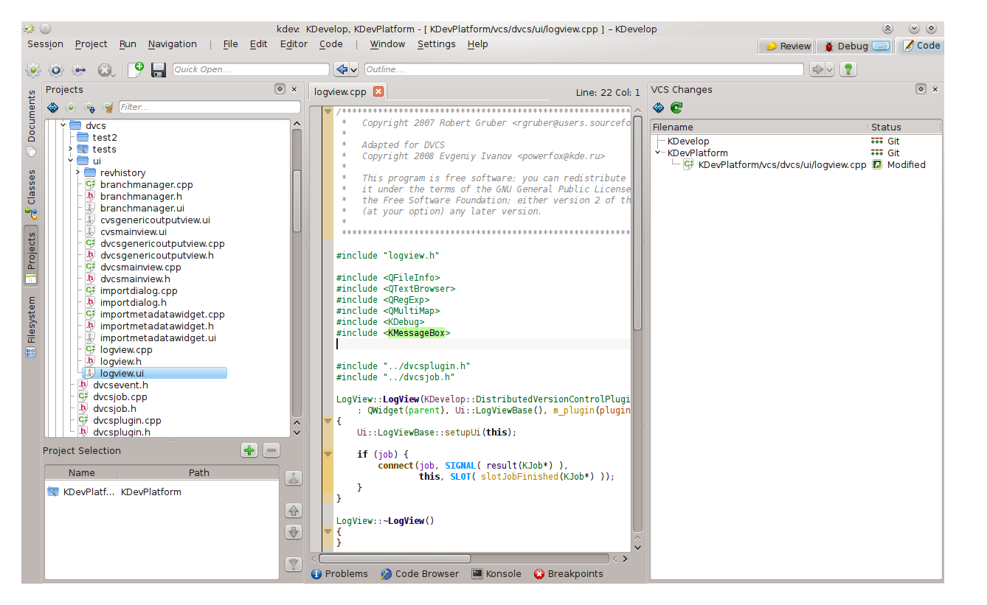Float the Projects panel with diamond button

280,89
